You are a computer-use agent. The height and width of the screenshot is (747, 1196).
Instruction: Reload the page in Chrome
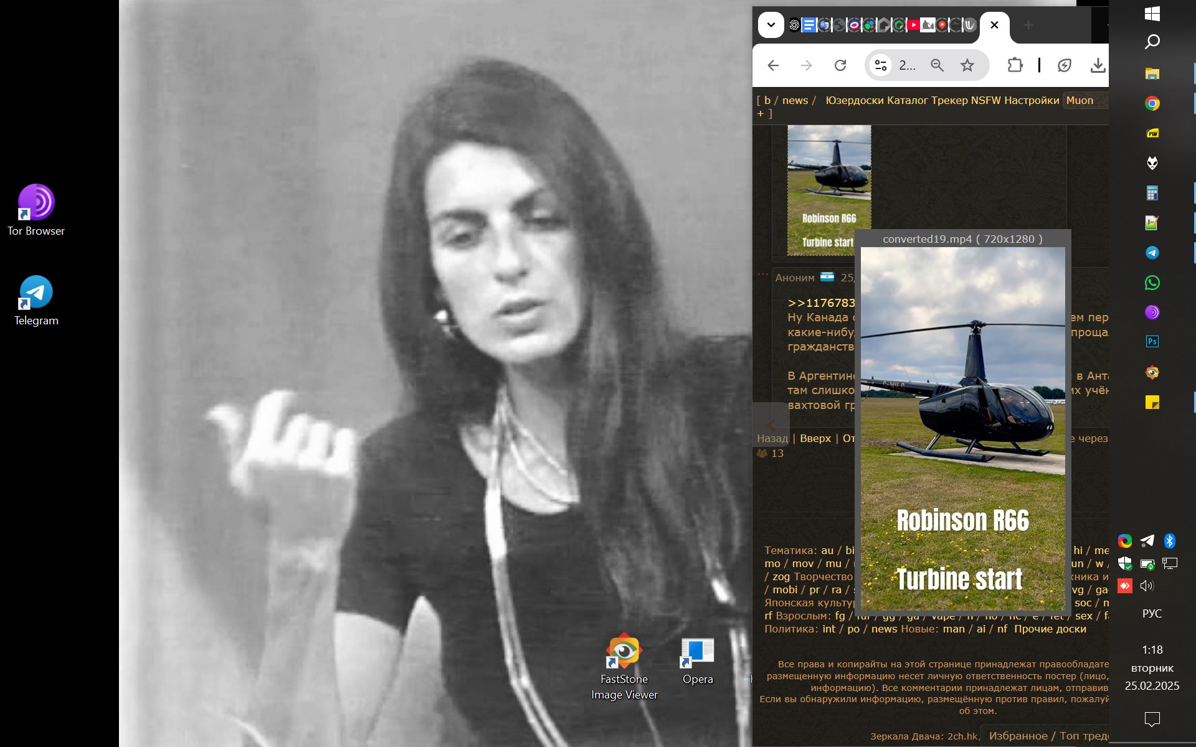[x=840, y=65]
